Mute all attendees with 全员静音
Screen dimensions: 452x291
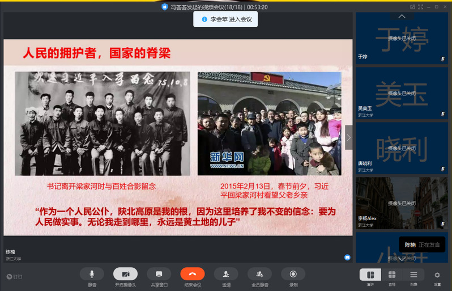(260, 274)
